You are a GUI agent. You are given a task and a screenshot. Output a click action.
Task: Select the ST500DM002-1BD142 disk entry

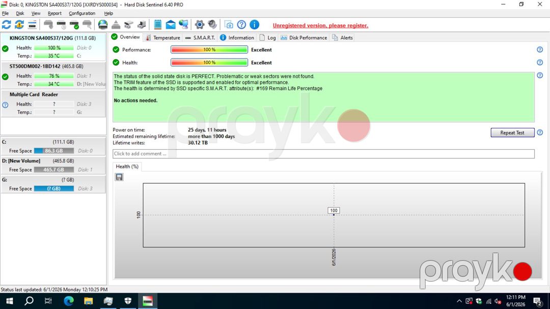(53, 75)
